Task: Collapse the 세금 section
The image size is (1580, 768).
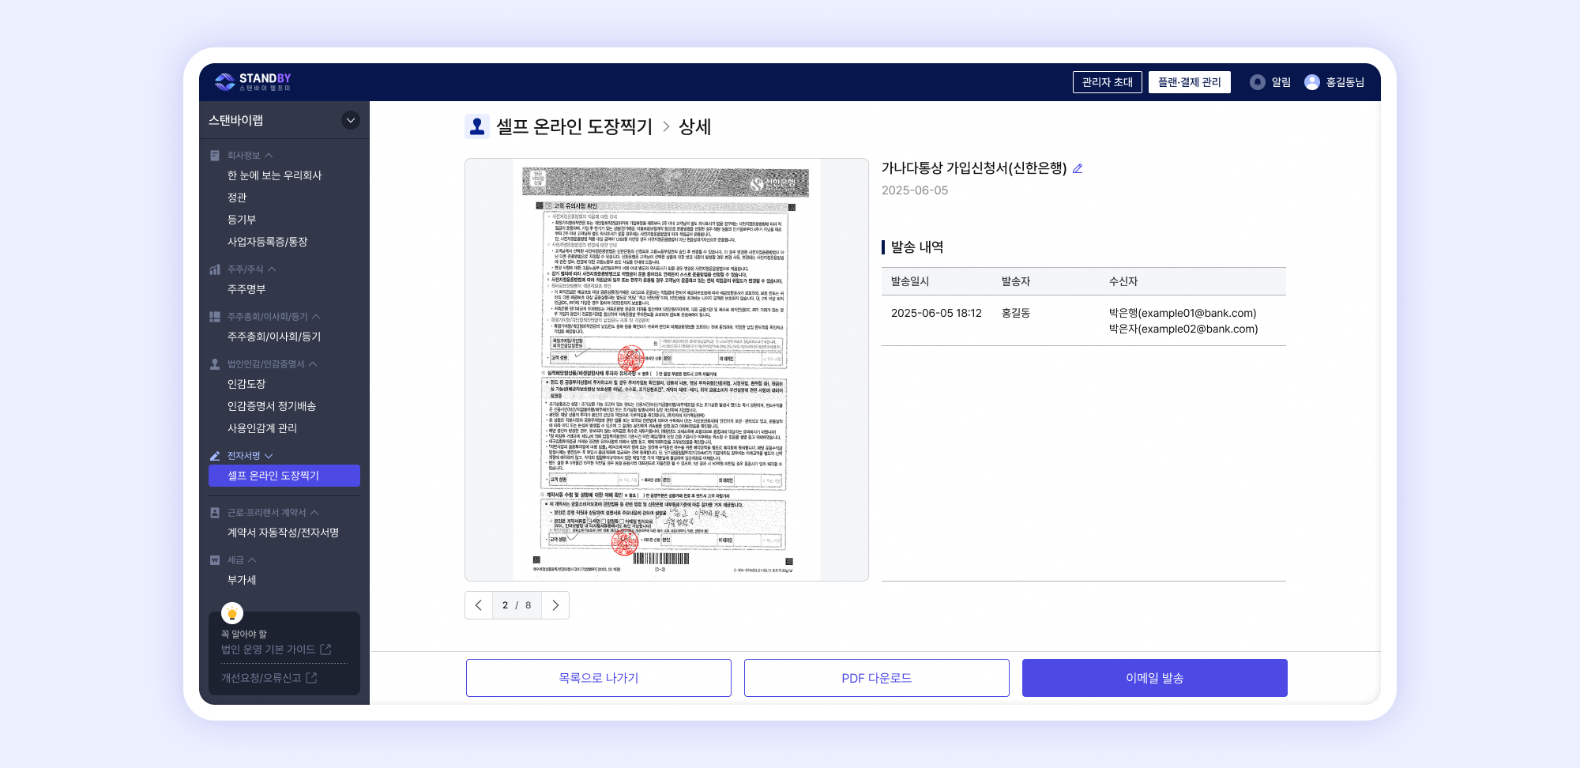Action: (252, 560)
